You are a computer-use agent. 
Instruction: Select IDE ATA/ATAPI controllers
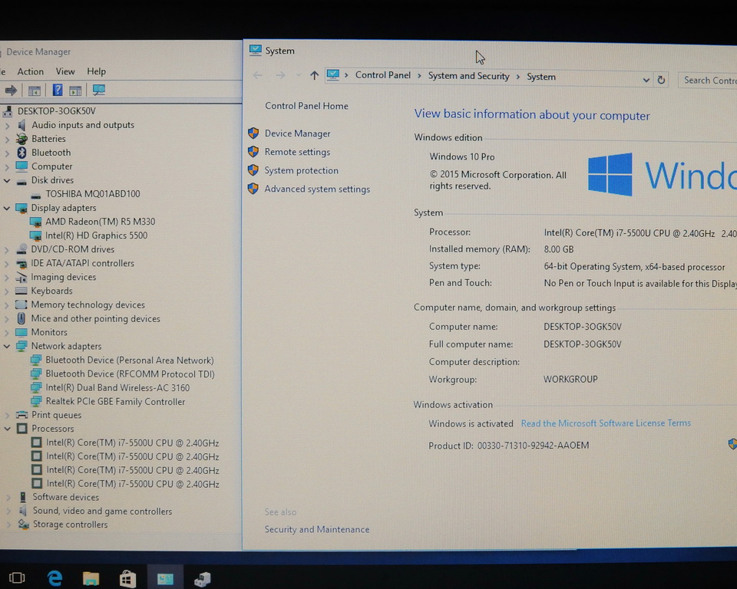point(82,263)
